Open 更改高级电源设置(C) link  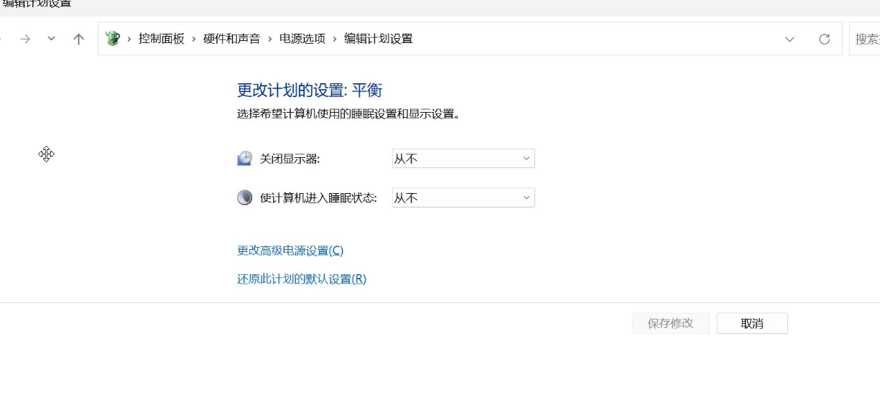[x=290, y=251]
